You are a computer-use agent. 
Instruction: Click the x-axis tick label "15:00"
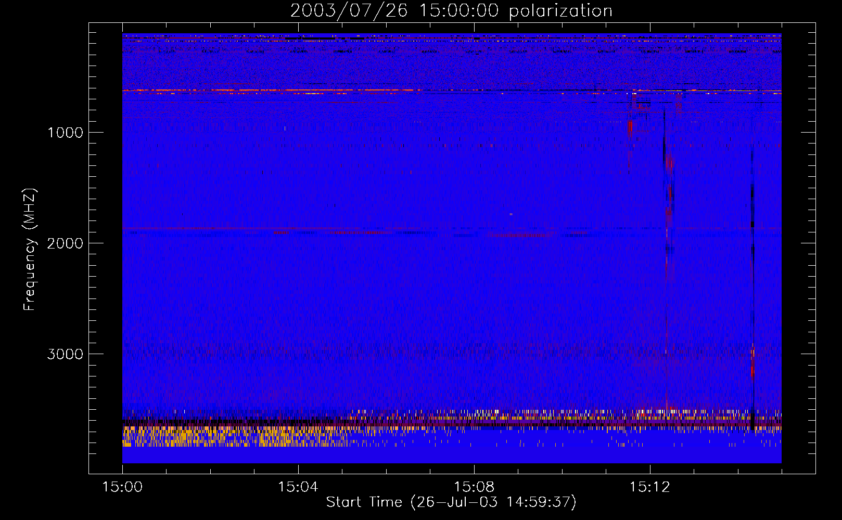(122, 487)
